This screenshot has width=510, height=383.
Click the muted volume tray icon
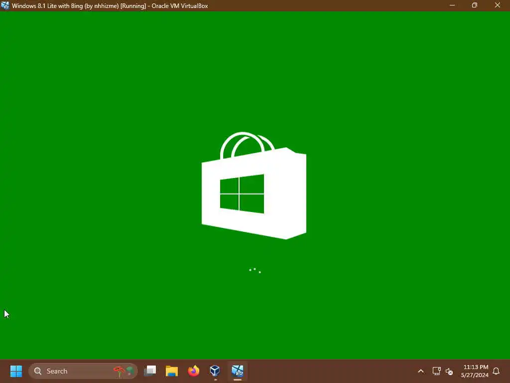point(449,371)
